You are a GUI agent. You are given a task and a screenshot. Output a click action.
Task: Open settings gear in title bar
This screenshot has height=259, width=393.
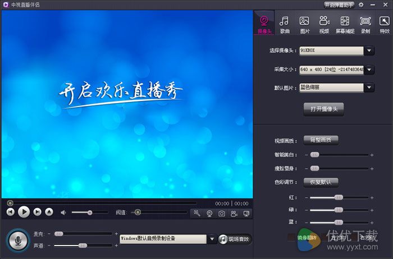(361, 4)
